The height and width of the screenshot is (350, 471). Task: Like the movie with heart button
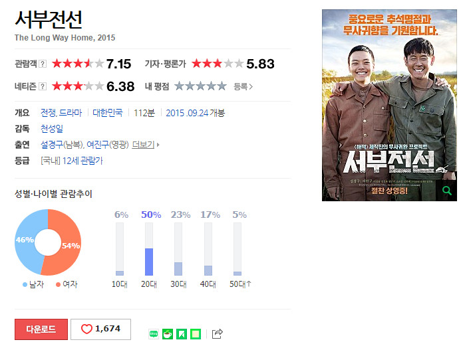coord(100,329)
